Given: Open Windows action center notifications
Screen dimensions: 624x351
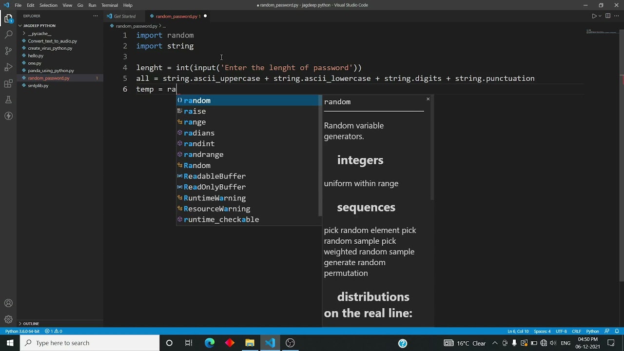Looking at the screenshot, I should tap(611, 343).
